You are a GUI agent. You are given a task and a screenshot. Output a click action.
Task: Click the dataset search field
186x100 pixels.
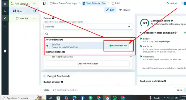88,34
